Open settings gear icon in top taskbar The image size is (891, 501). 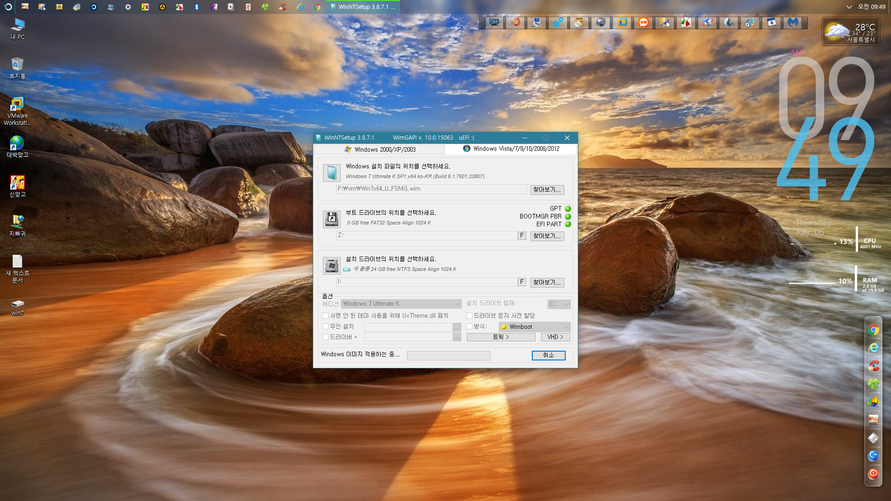coord(128,7)
